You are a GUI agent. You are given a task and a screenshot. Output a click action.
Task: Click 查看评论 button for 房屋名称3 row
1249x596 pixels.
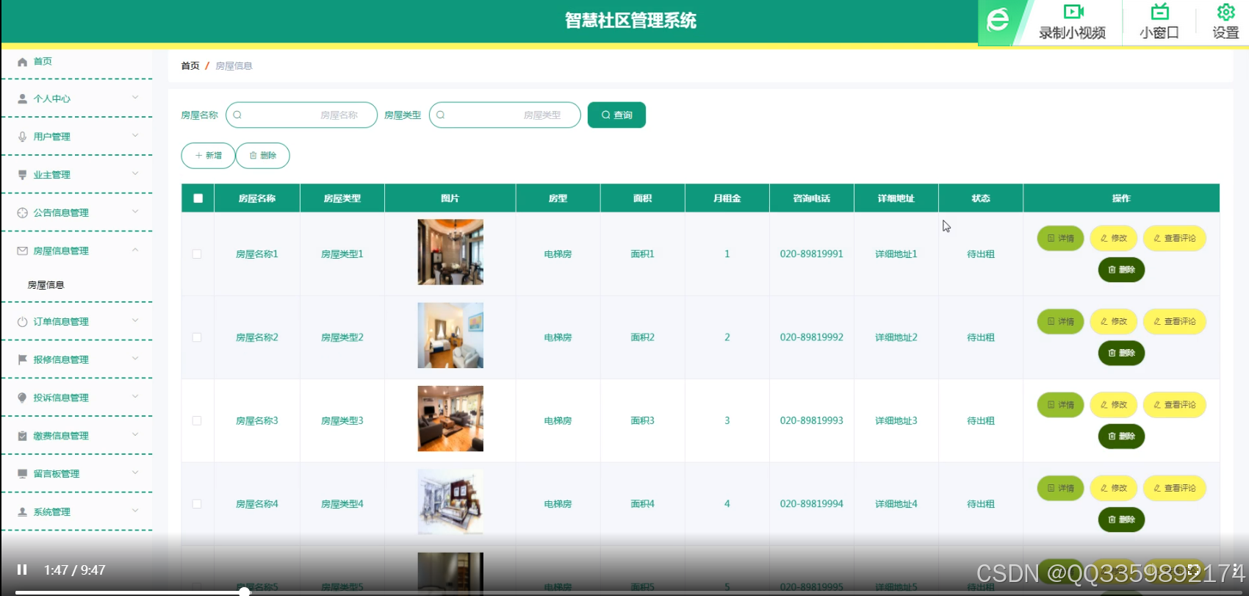(1174, 405)
